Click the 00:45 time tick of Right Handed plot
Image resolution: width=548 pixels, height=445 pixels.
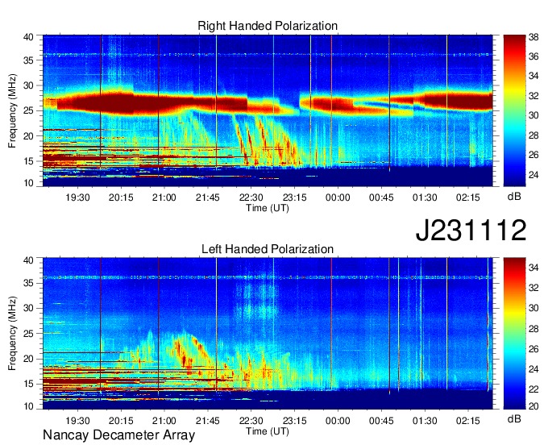click(381, 198)
